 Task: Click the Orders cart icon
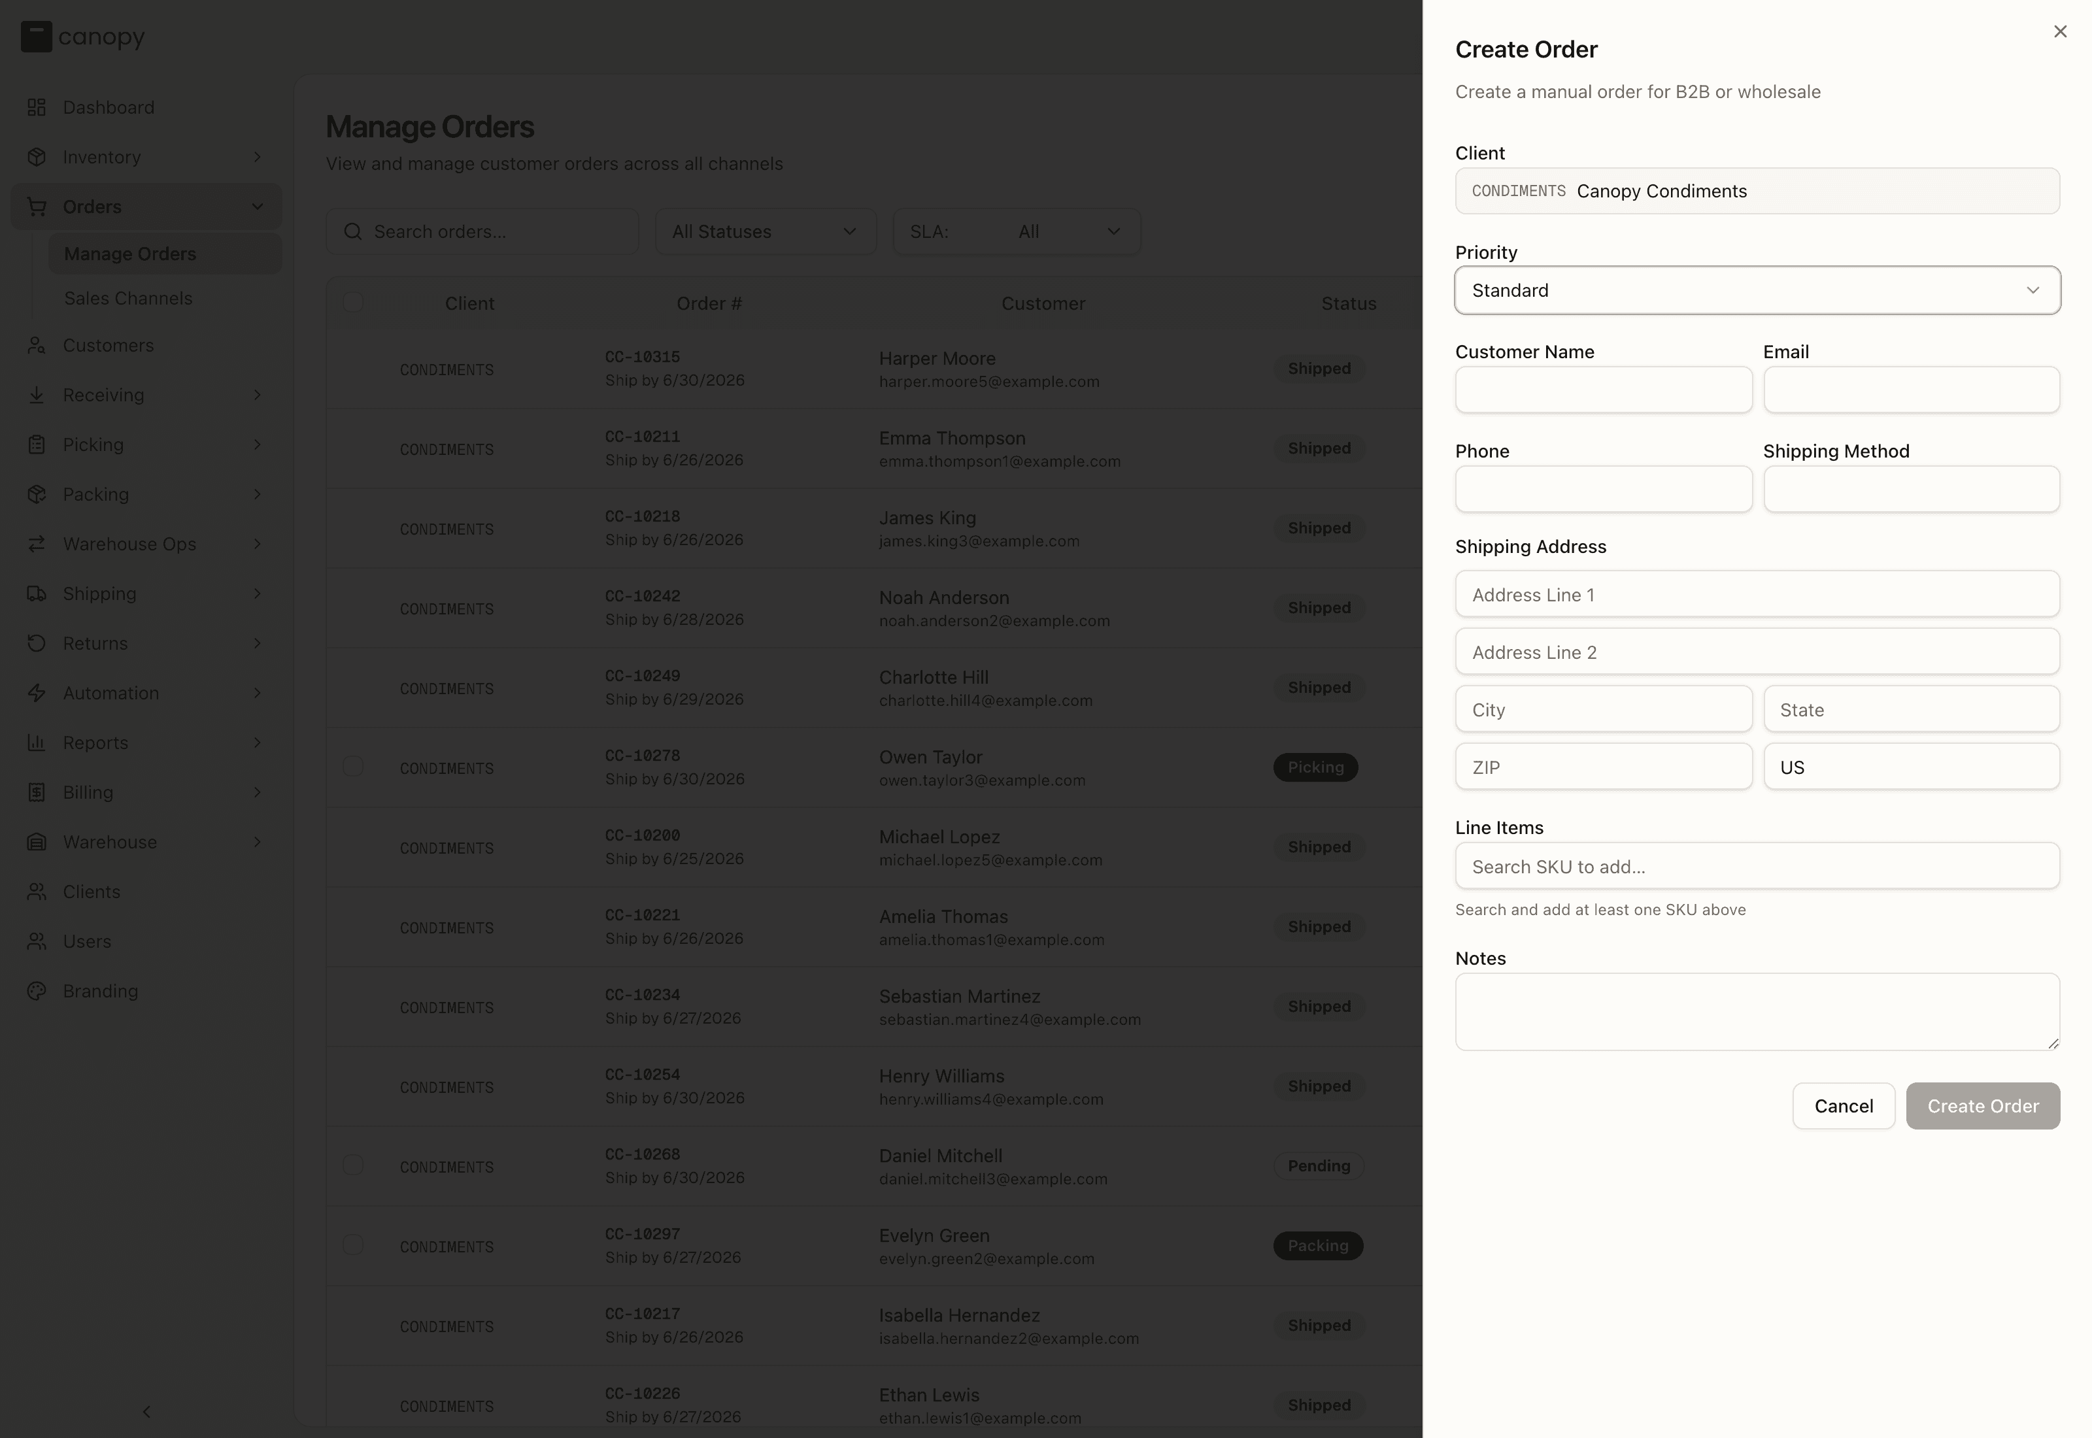[36, 207]
